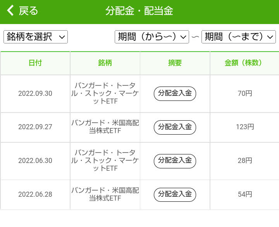
Task: Open the 銘柄を選択 dropdown
Action: click(36, 37)
